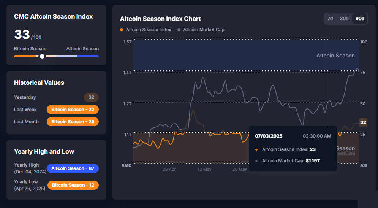Click the gray Altcoin Market Cap legend dot
The height and width of the screenshot is (208, 378).
coord(179,30)
